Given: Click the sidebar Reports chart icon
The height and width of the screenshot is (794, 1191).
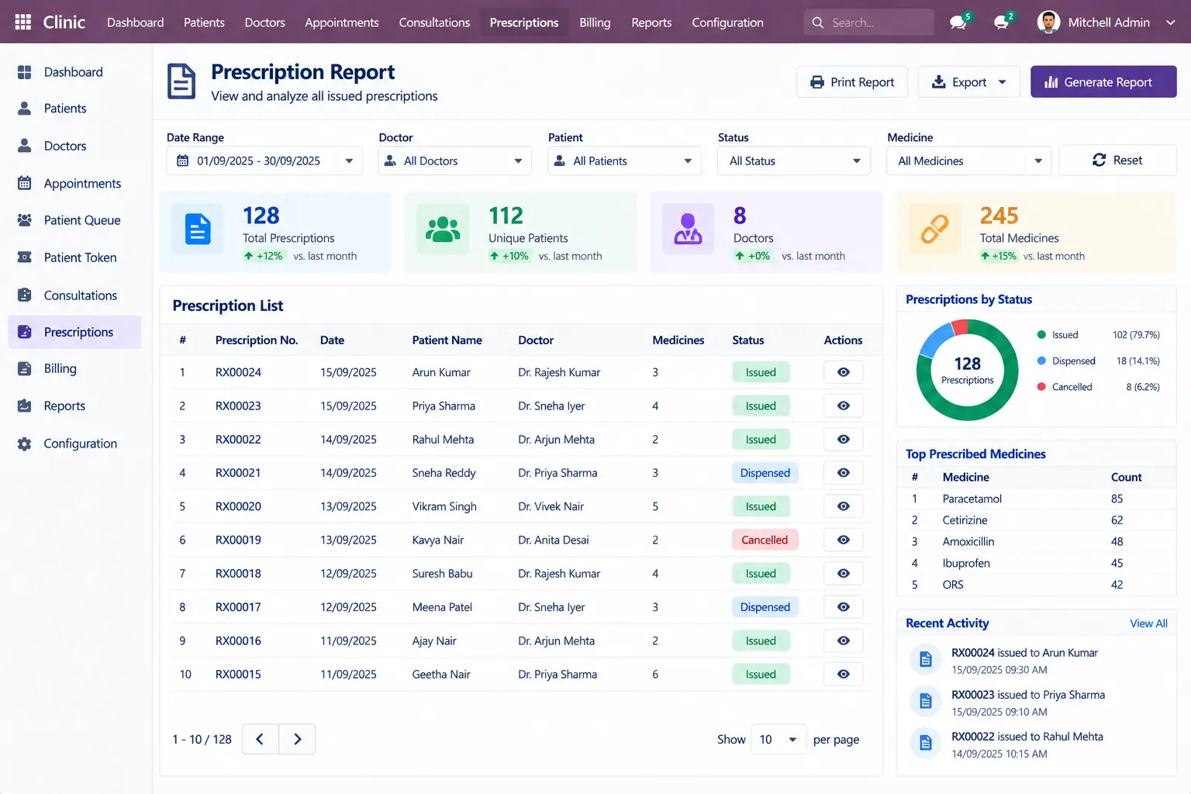Looking at the screenshot, I should [25, 406].
